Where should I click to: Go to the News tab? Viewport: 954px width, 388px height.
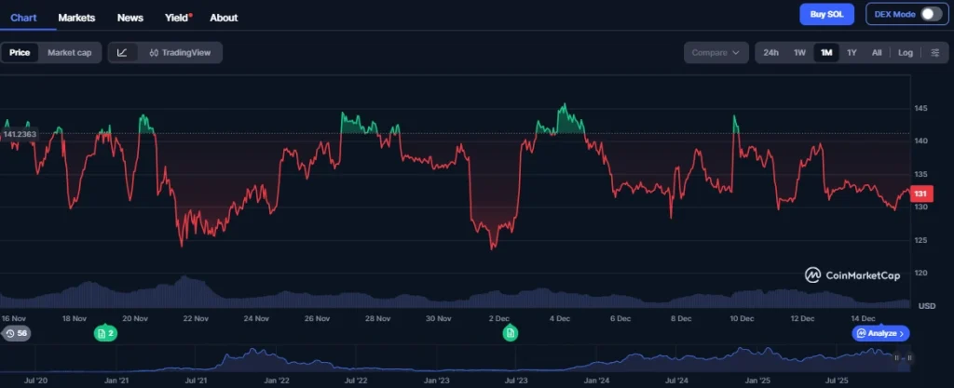coord(130,18)
